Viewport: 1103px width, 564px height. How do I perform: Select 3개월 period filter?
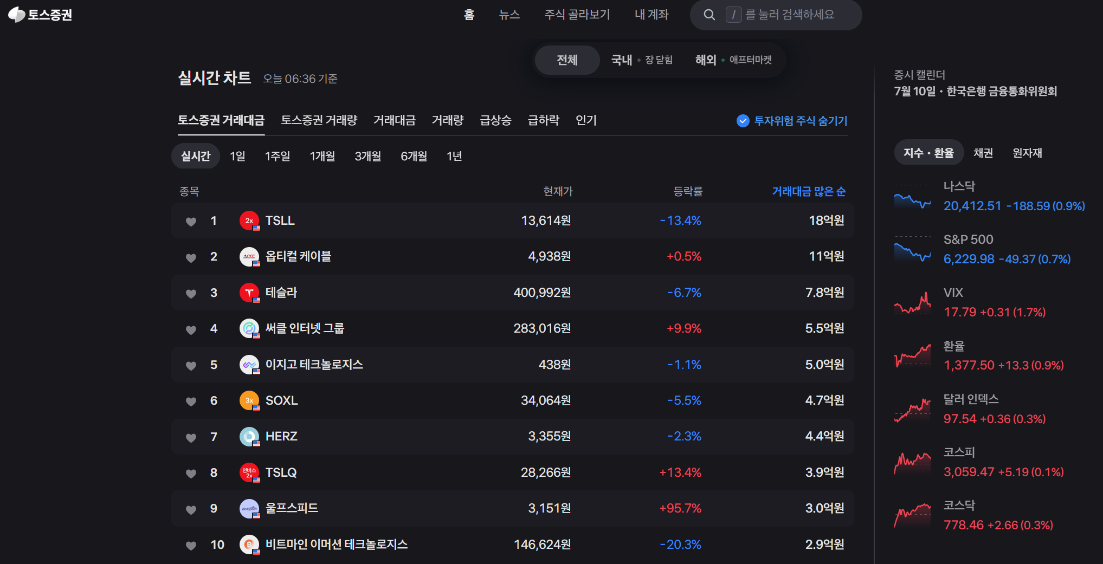coord(368,156)
